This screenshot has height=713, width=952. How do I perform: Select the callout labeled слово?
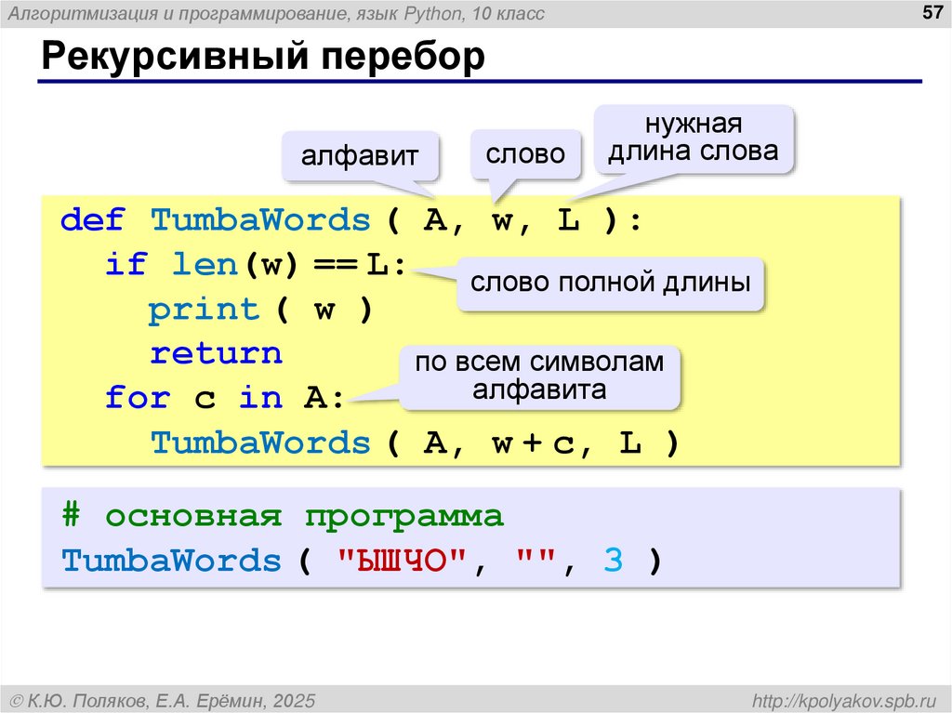(525, 154)
